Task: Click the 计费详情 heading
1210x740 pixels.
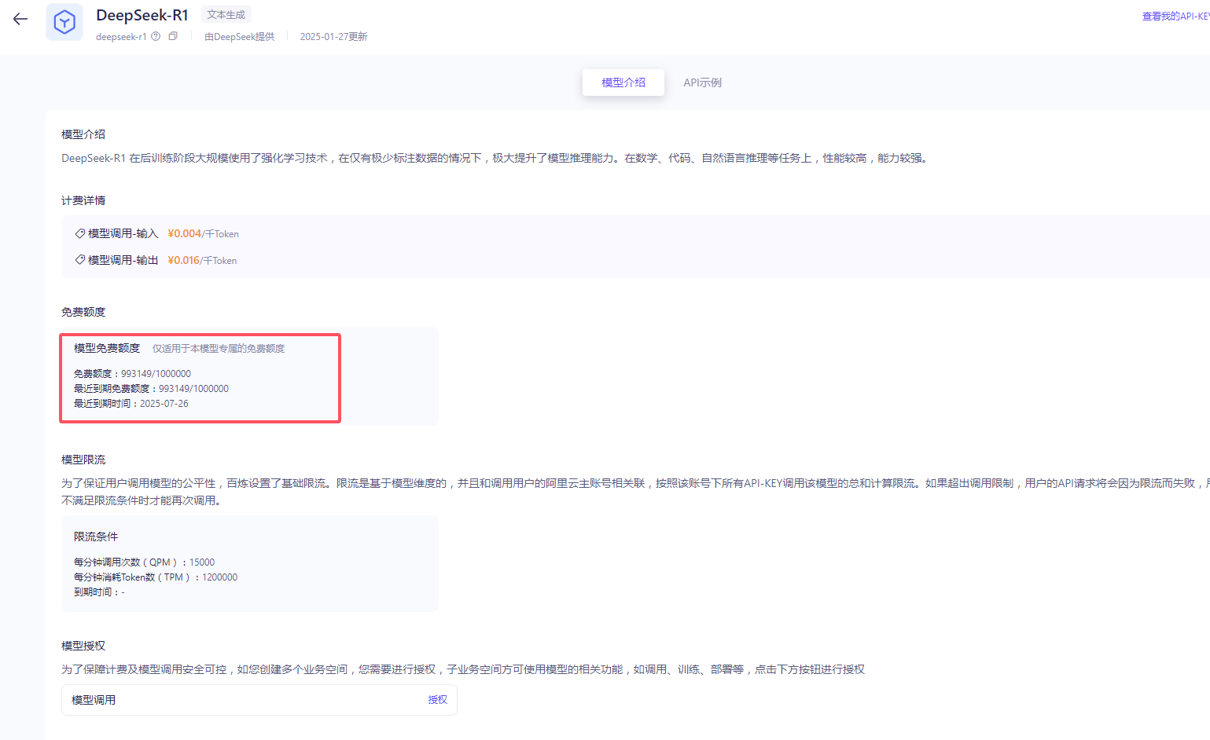Action: [83, 200]
